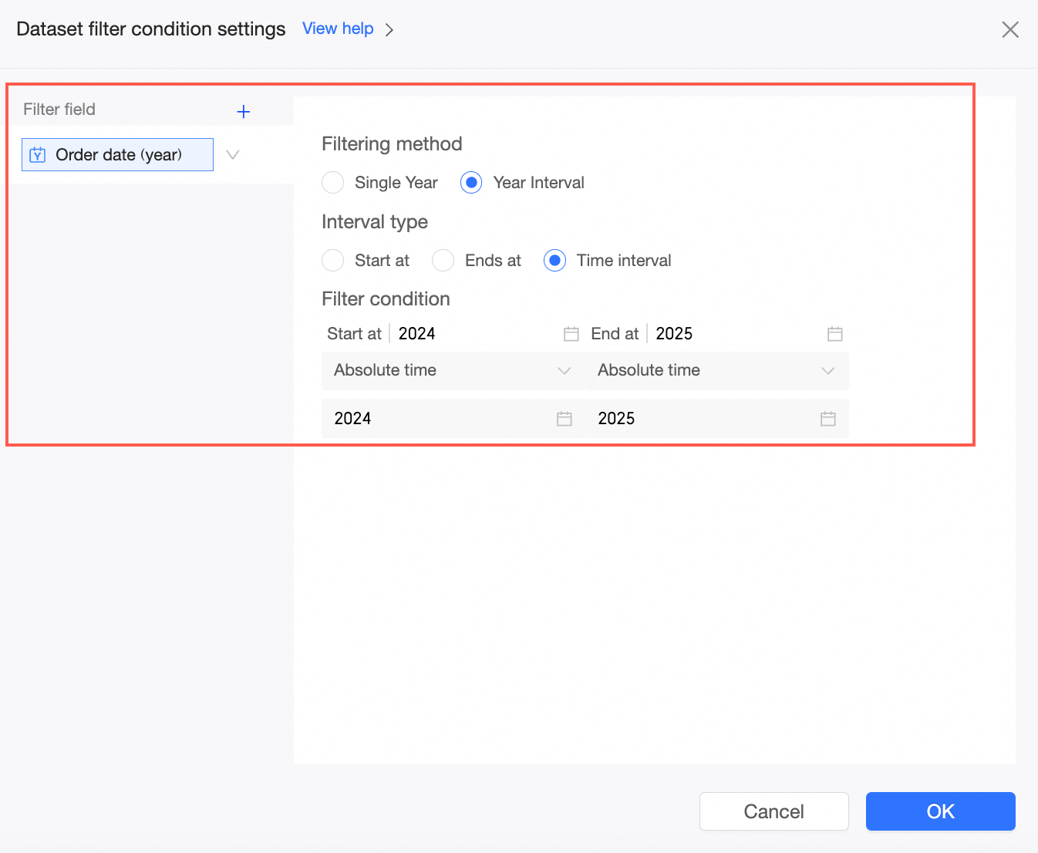Select the Year Interval filtering method
The width and height of the screenshot is (1038, 853).
[471, 183]
